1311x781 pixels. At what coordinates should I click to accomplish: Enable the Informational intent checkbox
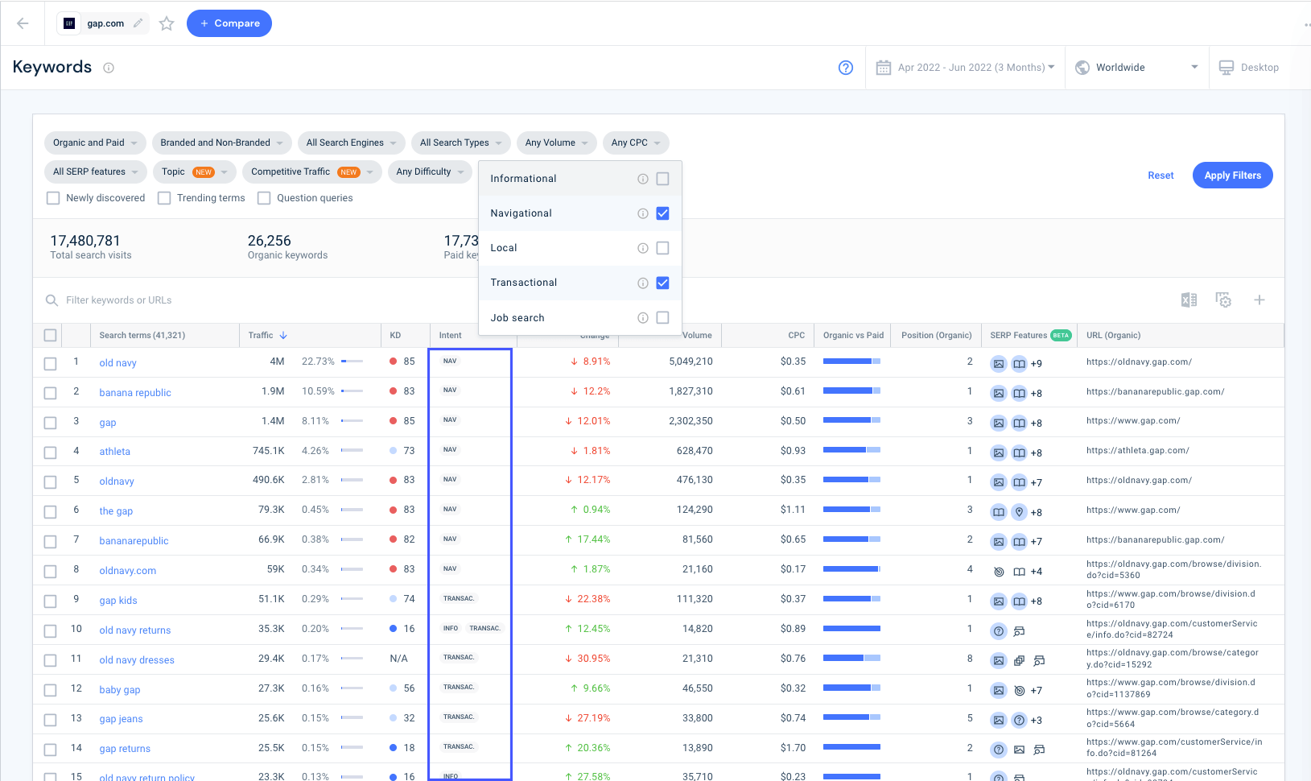pyautogui.click(x=662, y=179)
